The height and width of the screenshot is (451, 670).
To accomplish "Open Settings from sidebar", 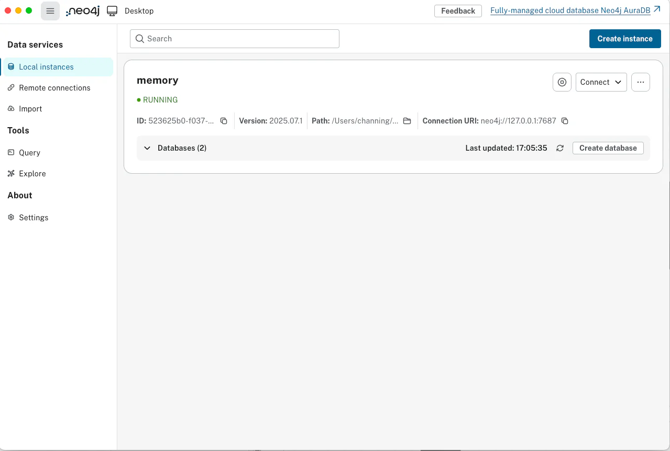I will tap(34, 218).
